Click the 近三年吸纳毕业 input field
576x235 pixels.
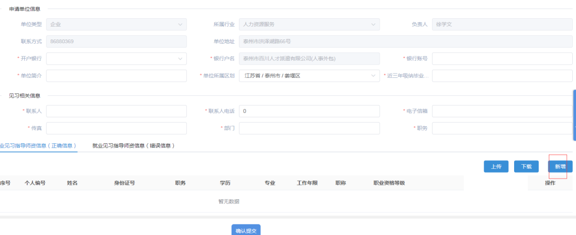click(501, 76)
